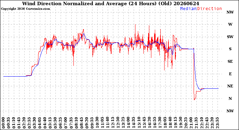The width and height of the screenshot is (239, 130).
Task: Click the 18:05 time axis label
Action: coord(165,123)
